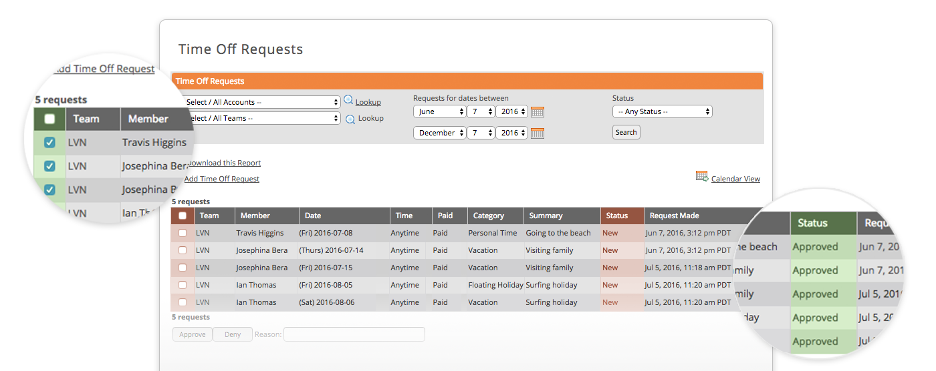Viewport: 936px width, 371px height.
Task: Click the magnifier icon beside the teams dropdown
Action: 350,119
